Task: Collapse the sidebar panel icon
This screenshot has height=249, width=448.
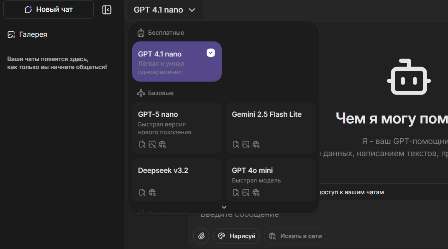Action: point(107,10)
